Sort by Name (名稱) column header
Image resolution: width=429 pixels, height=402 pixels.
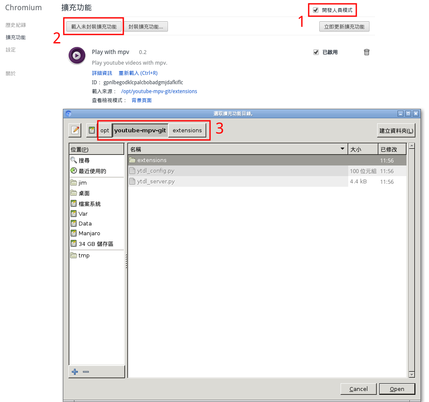coord(238,149)
